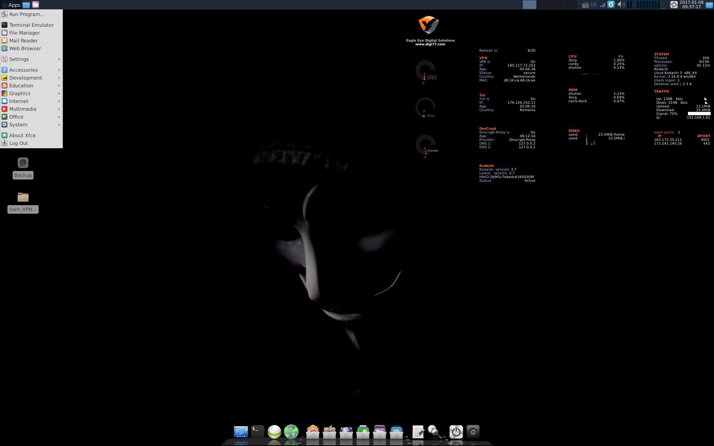Switch to the second workspace in pager
This screenshot has width=714, height=446.
tap(543, 5)
